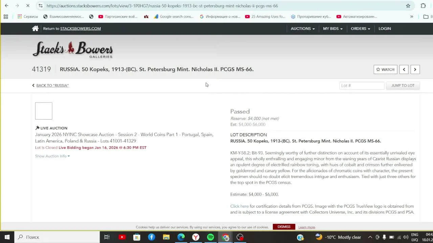Open the AUCTIONS dropdown menu
The width and height of the screenshot is (433, 243).
coord(302,28)
